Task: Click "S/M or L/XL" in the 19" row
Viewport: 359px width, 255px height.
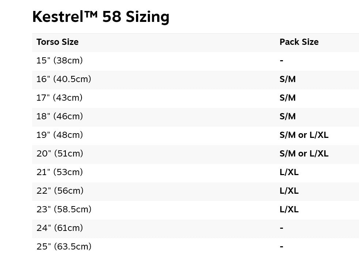Action: pyautogui.click(x=304, y=135)
